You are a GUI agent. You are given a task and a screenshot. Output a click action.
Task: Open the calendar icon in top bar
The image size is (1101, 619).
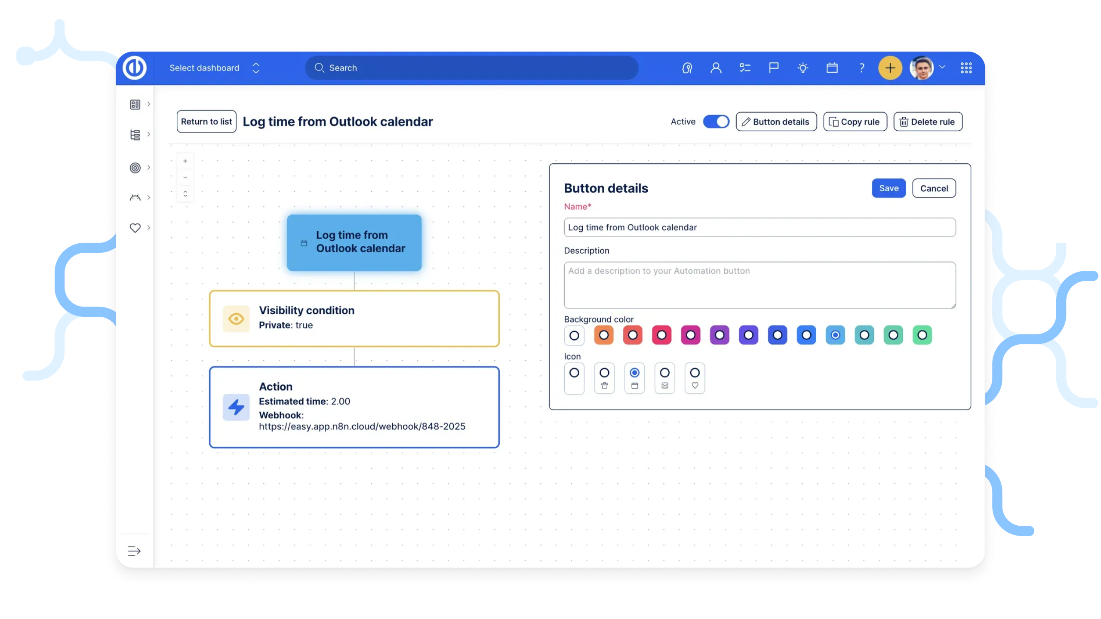click(x=832, y=67)
